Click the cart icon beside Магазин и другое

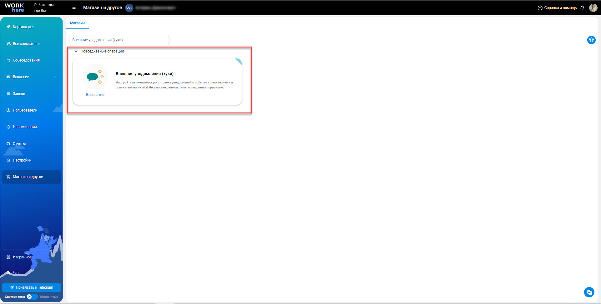[8, 177]
